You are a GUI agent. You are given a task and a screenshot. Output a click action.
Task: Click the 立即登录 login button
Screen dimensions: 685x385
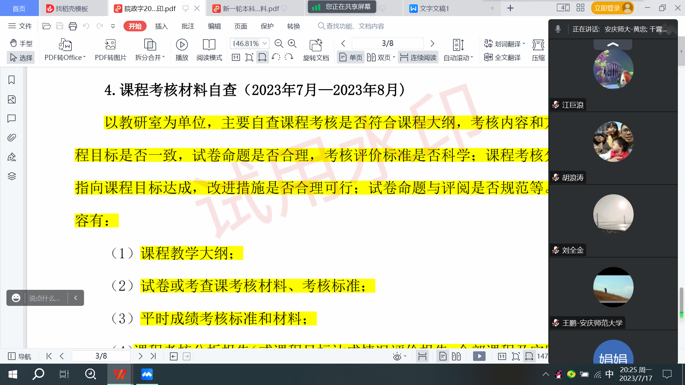point(607,8)
